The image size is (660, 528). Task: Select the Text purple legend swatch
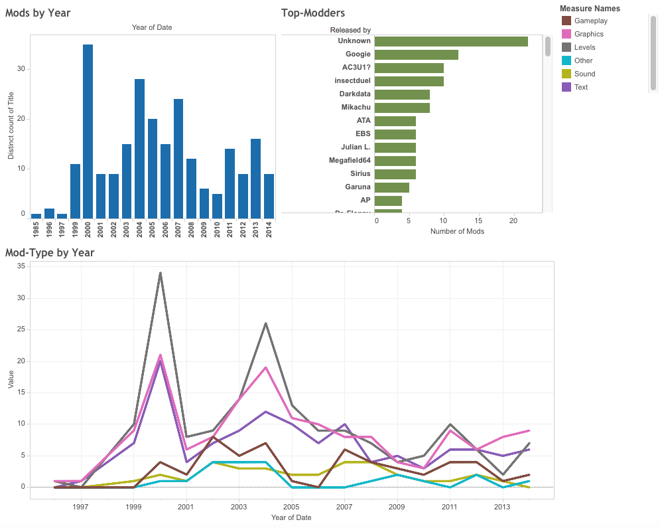point(566,87)
